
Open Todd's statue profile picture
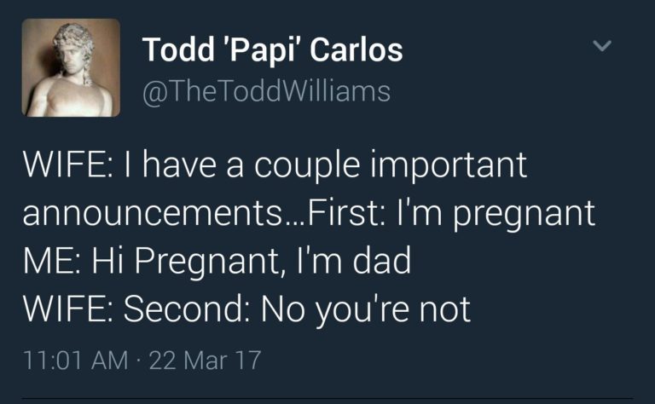point(71,67)
